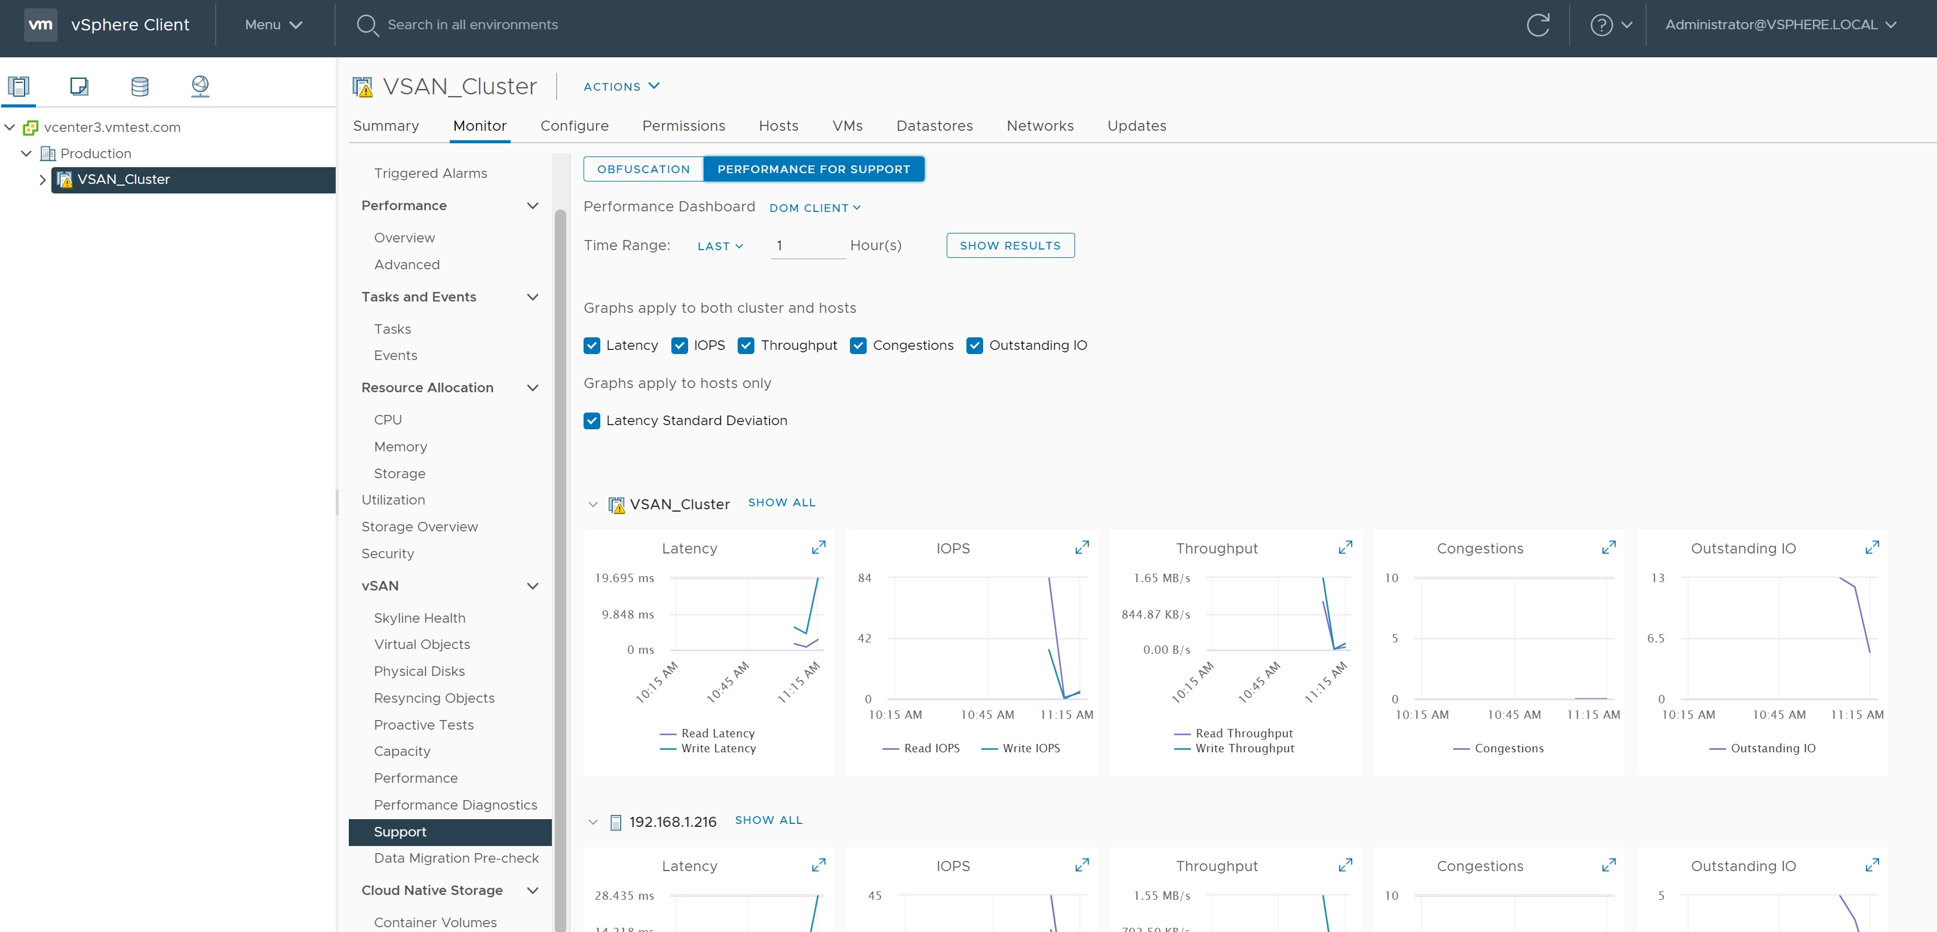Open Performance Diagnostics in sidebar
Viewport: 1937px width, 932px height.
(456, 805)
